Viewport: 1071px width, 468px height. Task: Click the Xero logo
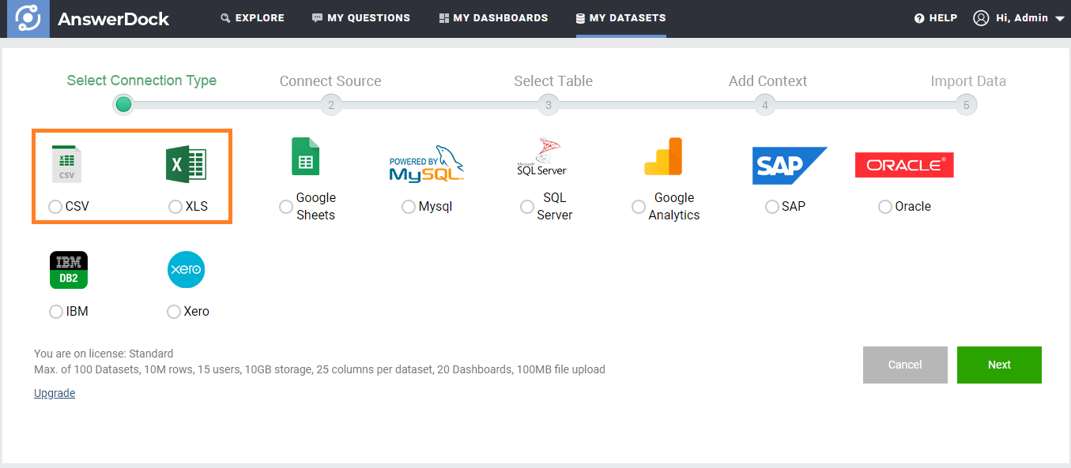[x=187, y=270]
